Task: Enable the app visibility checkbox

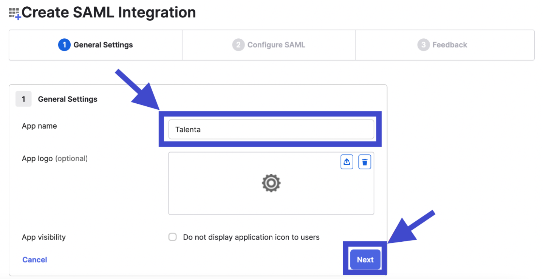Action: click(x=173, y=237)
